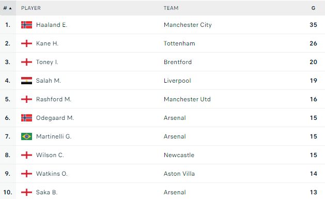Open the Manchester City team link

click(188, 25)
